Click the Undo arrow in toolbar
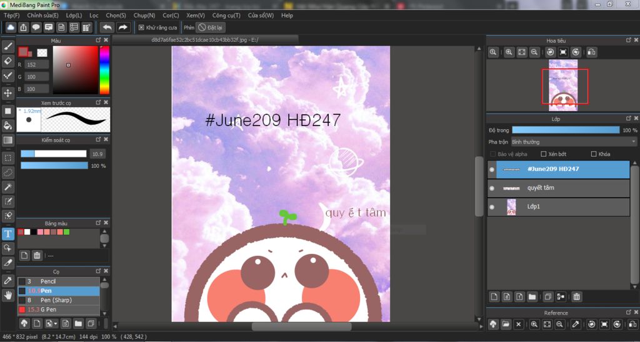Image resolution: width=640 pixels, height=342 pixels. [107, 27]
